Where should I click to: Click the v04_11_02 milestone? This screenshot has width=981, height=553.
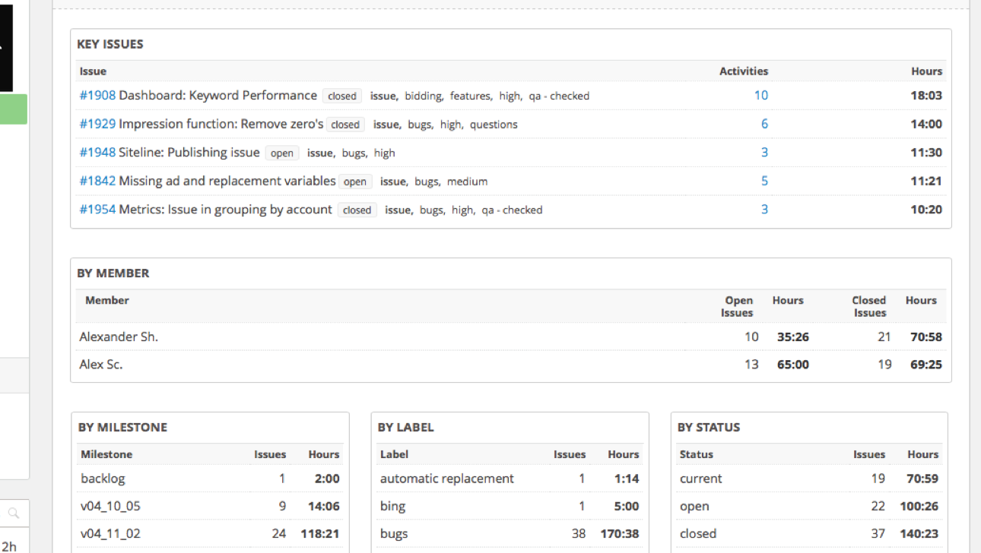112,533
